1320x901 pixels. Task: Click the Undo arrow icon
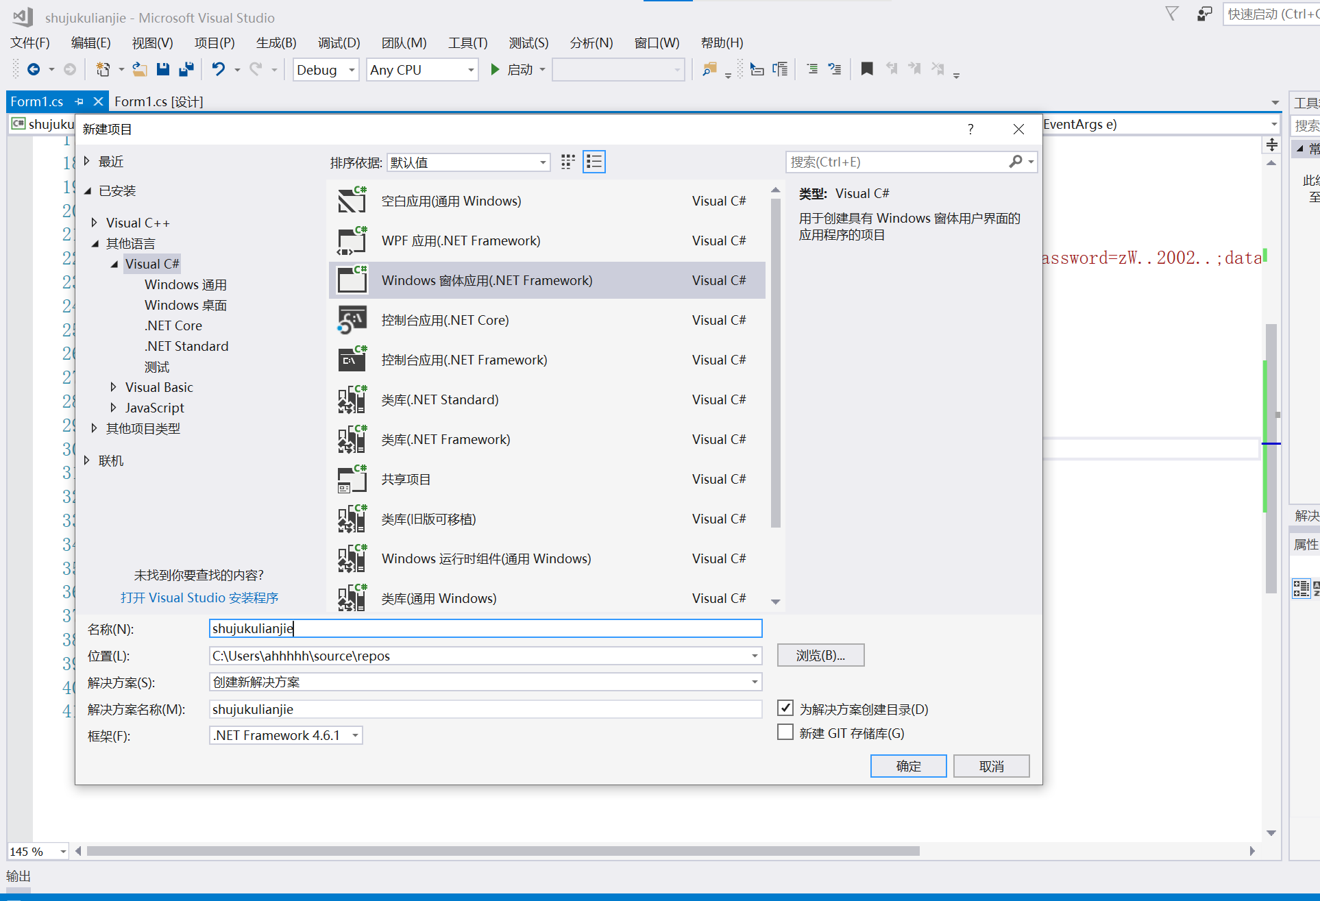(218, 69)
